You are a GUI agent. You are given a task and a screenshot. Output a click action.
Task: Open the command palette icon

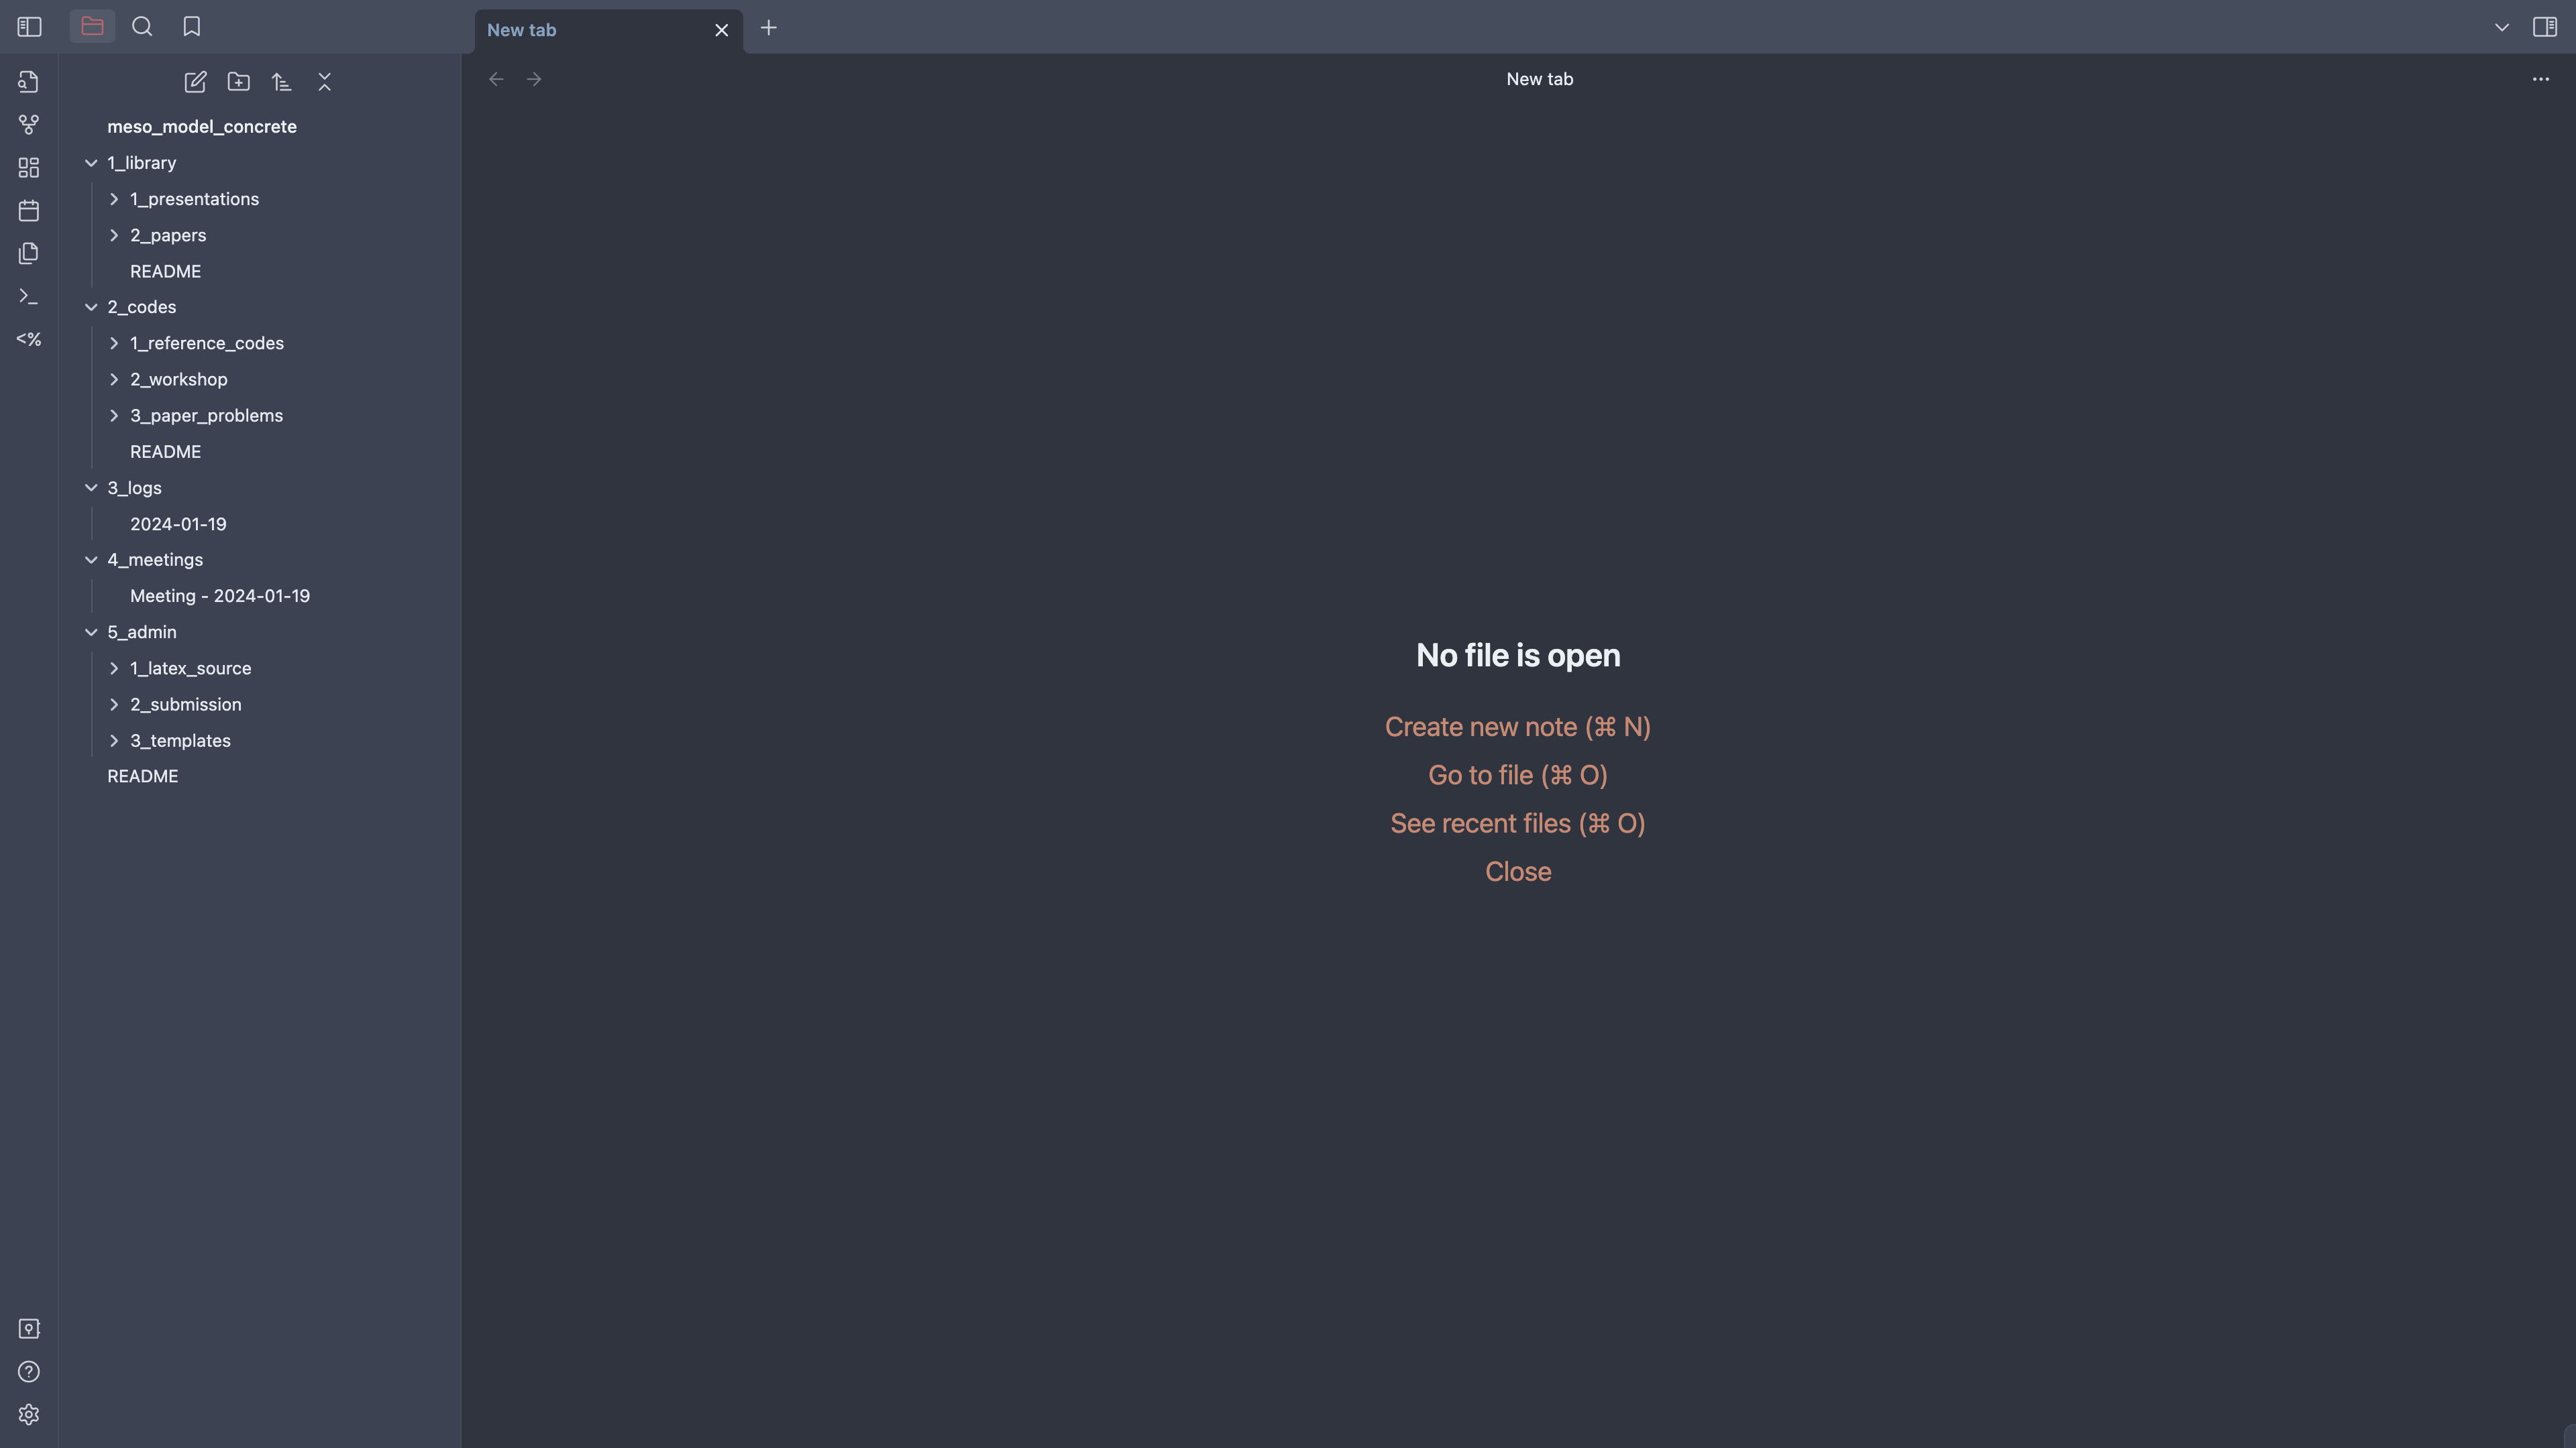click(x=28, y=297)
